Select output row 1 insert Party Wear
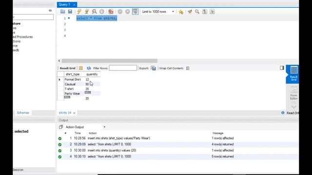Screen dimensions: 312x175 pos(177,138)
